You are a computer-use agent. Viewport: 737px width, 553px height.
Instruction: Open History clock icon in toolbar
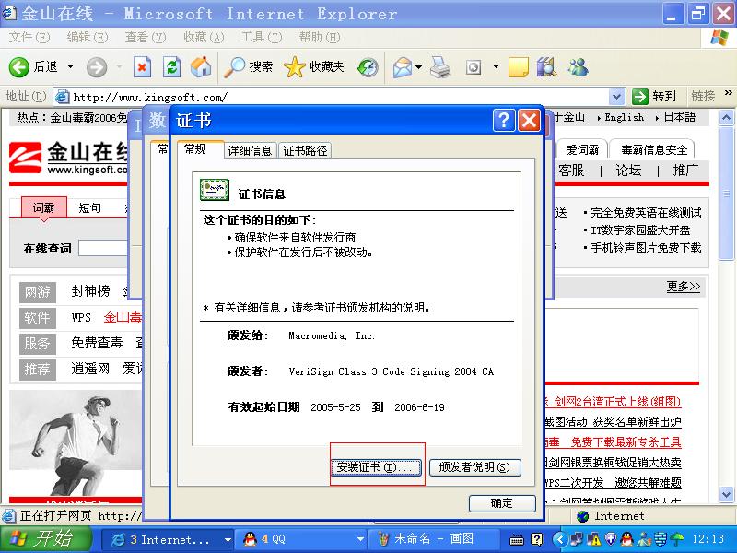point(368,67)
